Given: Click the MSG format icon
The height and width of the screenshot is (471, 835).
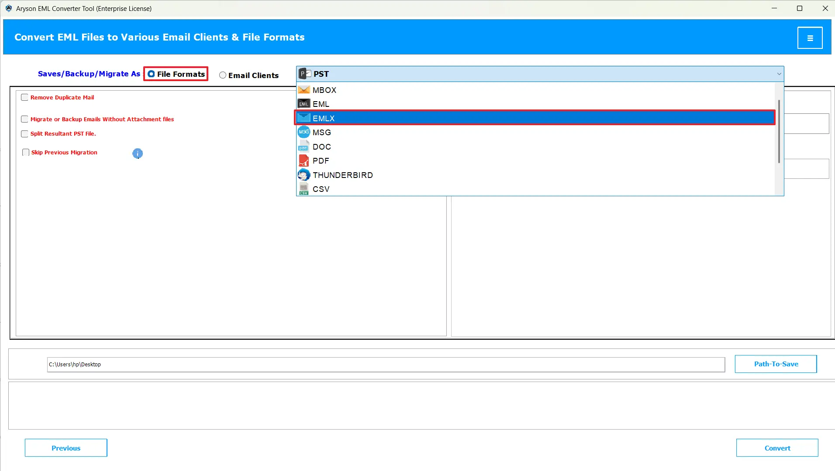Looking at the screenshot, I should click(x=304, y=132).
